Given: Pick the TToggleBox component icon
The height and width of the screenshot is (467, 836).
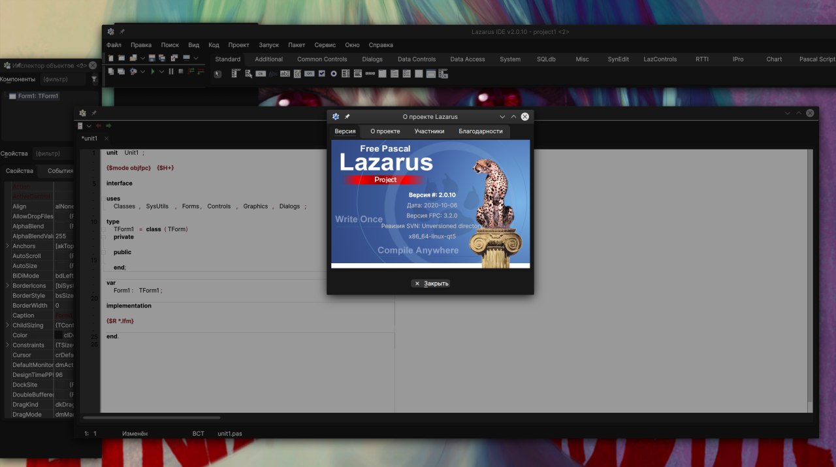Looking at the screenshot, I should pyautogui.click(x=310, y=74).
